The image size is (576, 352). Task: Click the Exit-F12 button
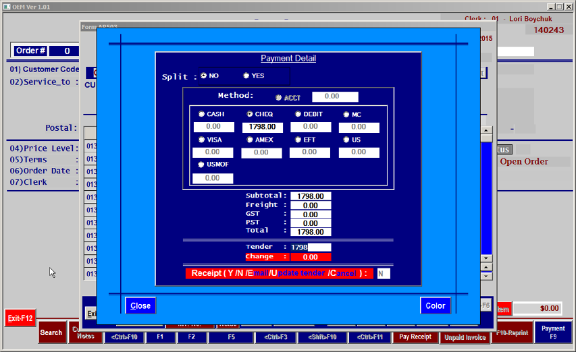pyautogui.click(x=20, y=318)
